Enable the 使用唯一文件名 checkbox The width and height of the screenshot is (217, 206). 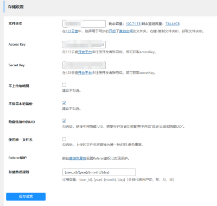[64, 139]
